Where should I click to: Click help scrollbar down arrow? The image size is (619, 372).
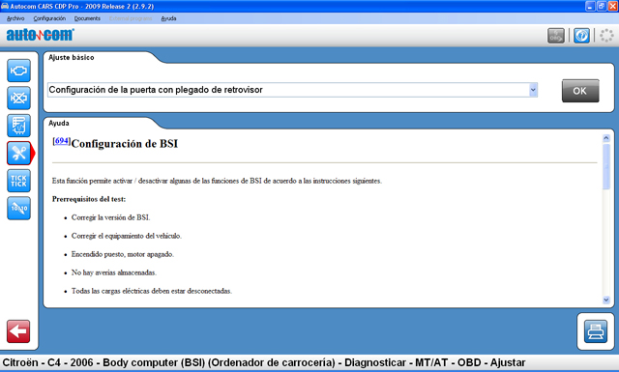pyautogui.click(x=606, y=300)
